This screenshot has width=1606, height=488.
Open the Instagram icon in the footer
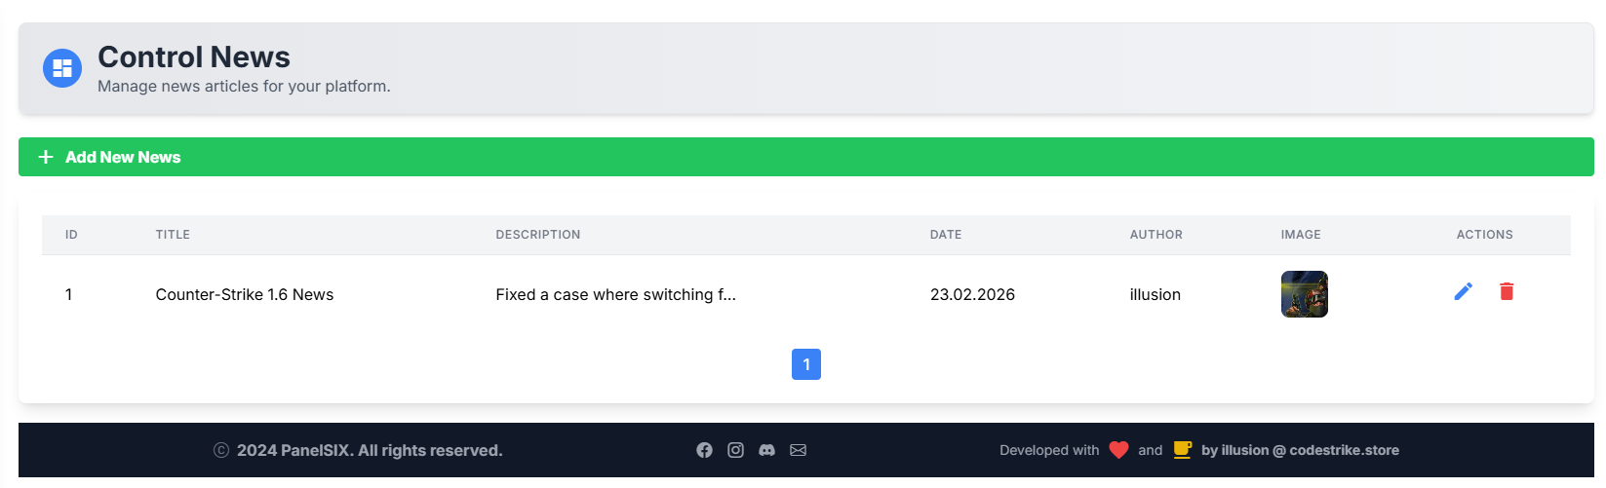pos(735,450)
